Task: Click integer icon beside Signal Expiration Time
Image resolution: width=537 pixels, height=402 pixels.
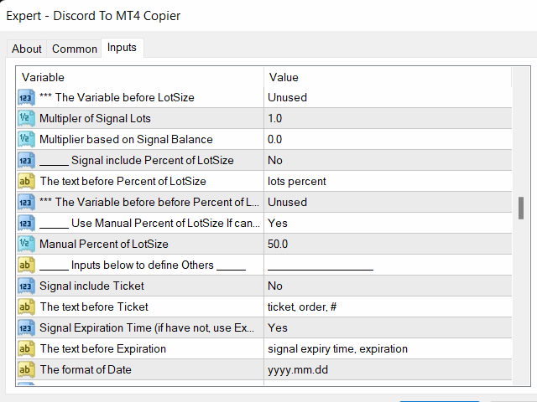Action: [26, 327]
